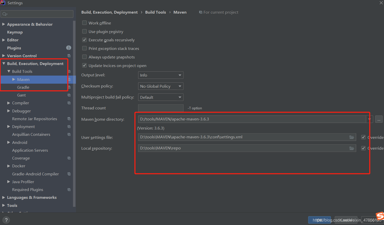The image size is (384, 225).
Task: Expand the Tools section
Action: click(4, 205)
